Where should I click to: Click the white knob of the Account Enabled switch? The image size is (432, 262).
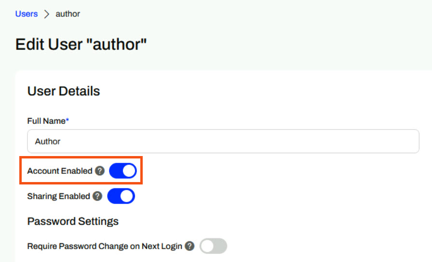pos(129,170)
